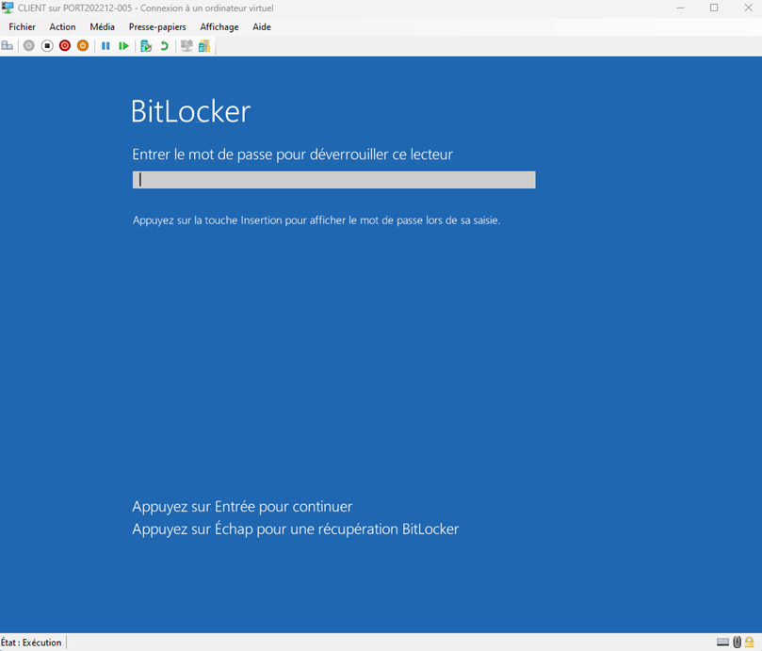Open the Média menu

(x=102, y=26)
